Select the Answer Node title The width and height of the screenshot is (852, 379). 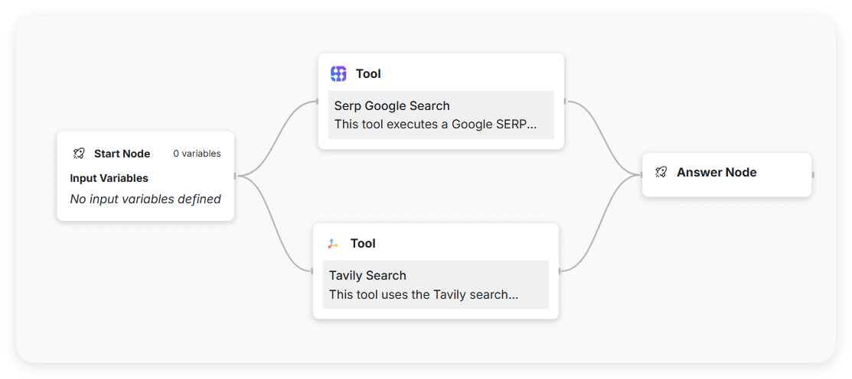tap(717, 173)
